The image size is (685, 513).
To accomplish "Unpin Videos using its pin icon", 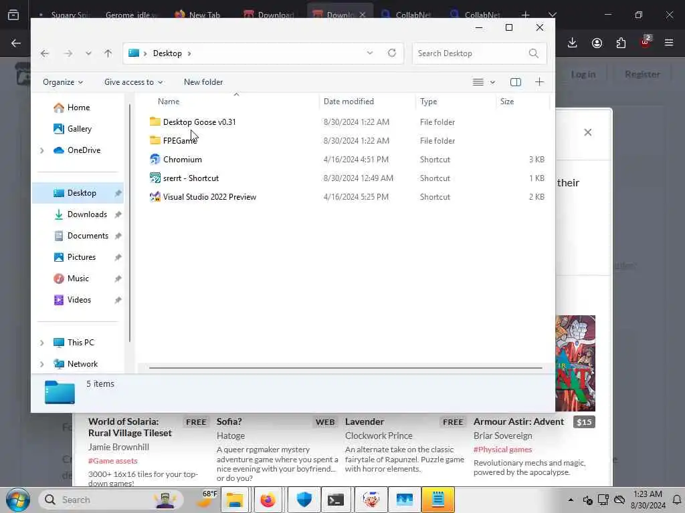I will [118, 300].
